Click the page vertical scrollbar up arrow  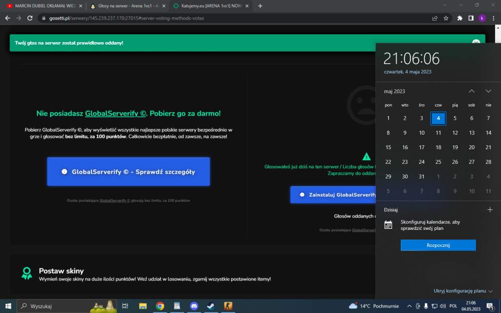click(498, 28)
